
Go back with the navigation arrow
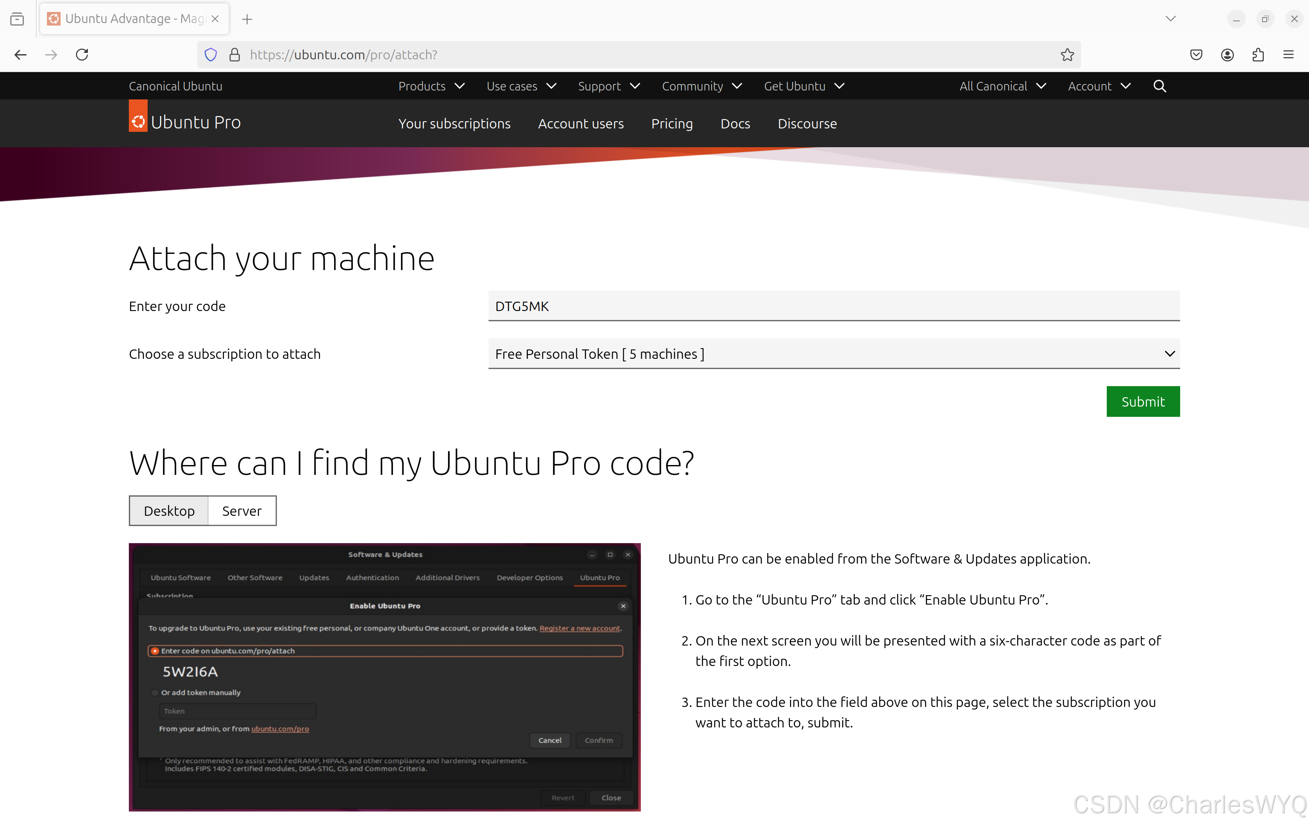20,54
